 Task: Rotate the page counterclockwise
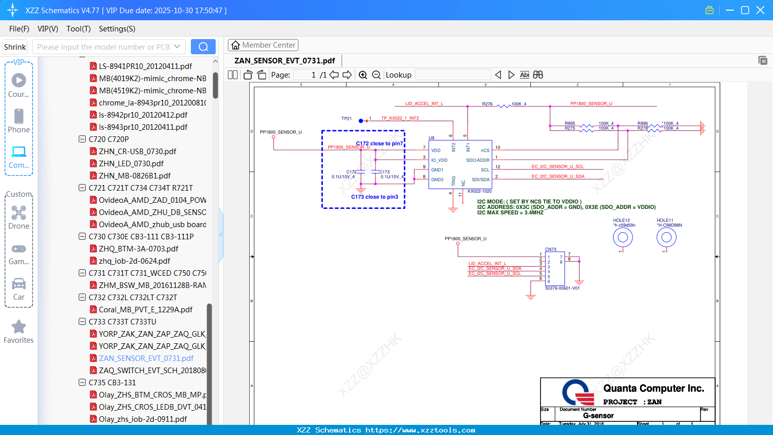(248, 75)
